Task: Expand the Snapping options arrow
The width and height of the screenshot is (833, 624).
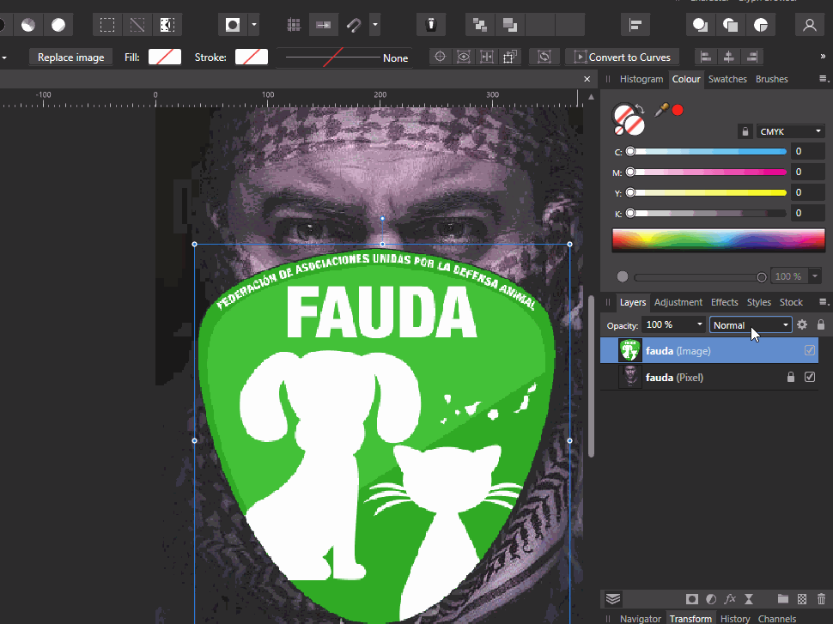Action: pyautogui.click(x=375, y=25)
